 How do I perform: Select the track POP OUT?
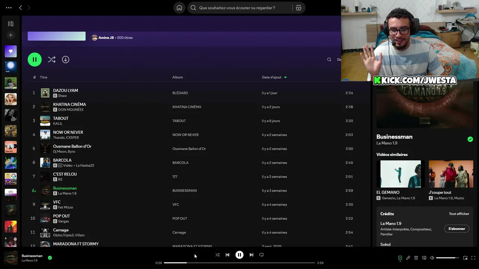click(x=61, y=216)
